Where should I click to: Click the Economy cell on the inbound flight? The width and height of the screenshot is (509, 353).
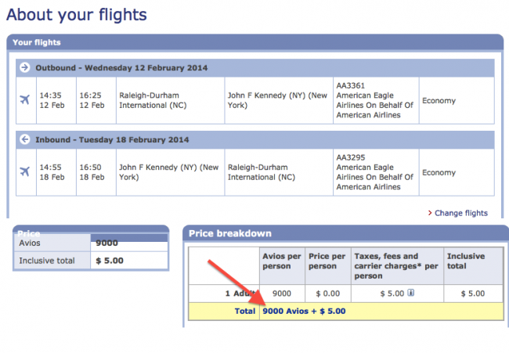click(x=439, y=173)
